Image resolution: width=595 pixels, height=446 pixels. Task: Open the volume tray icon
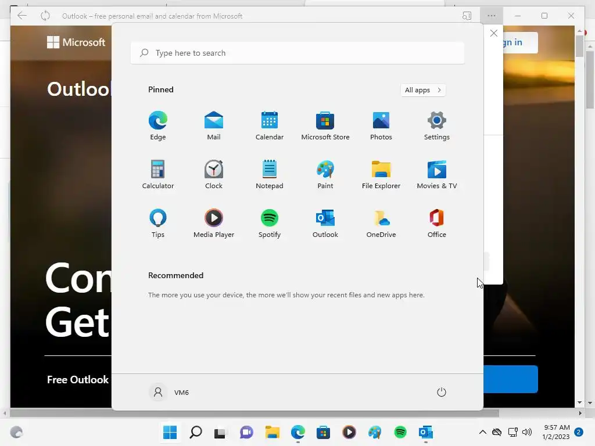click(x=527, y=432)
